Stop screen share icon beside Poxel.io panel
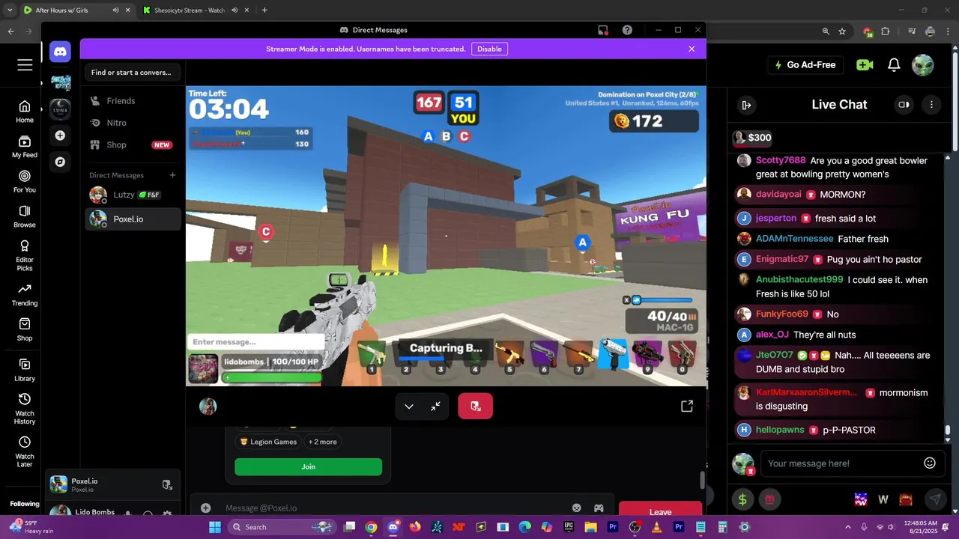959x539 pixels. tap(167, 484)
